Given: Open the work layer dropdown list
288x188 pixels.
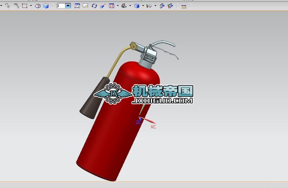Looking at the screenshot, I should pyautogui.click(x=68, y=6).
